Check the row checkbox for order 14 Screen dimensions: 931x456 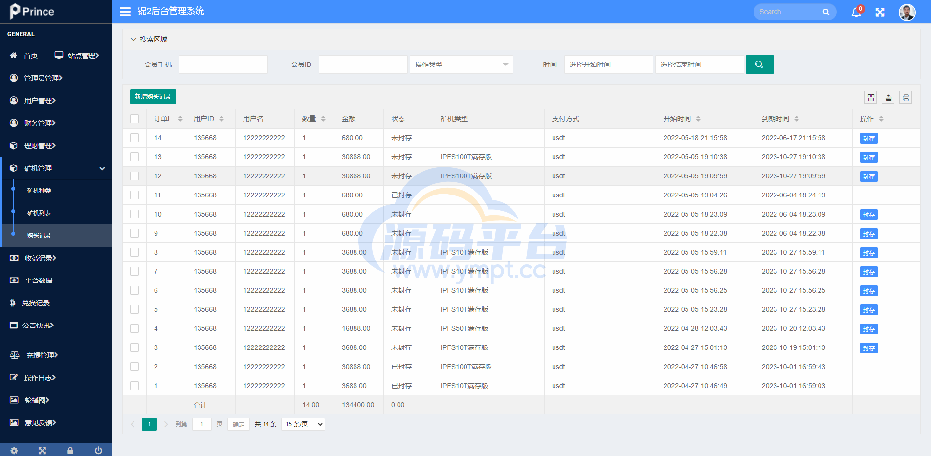pos(134,138)
